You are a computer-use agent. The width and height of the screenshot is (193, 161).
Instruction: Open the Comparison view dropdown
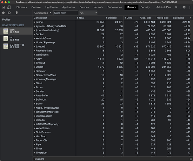point(42,13)
